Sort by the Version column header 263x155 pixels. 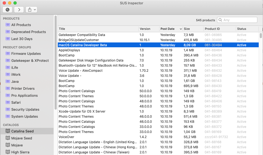[x=149, y=29]
